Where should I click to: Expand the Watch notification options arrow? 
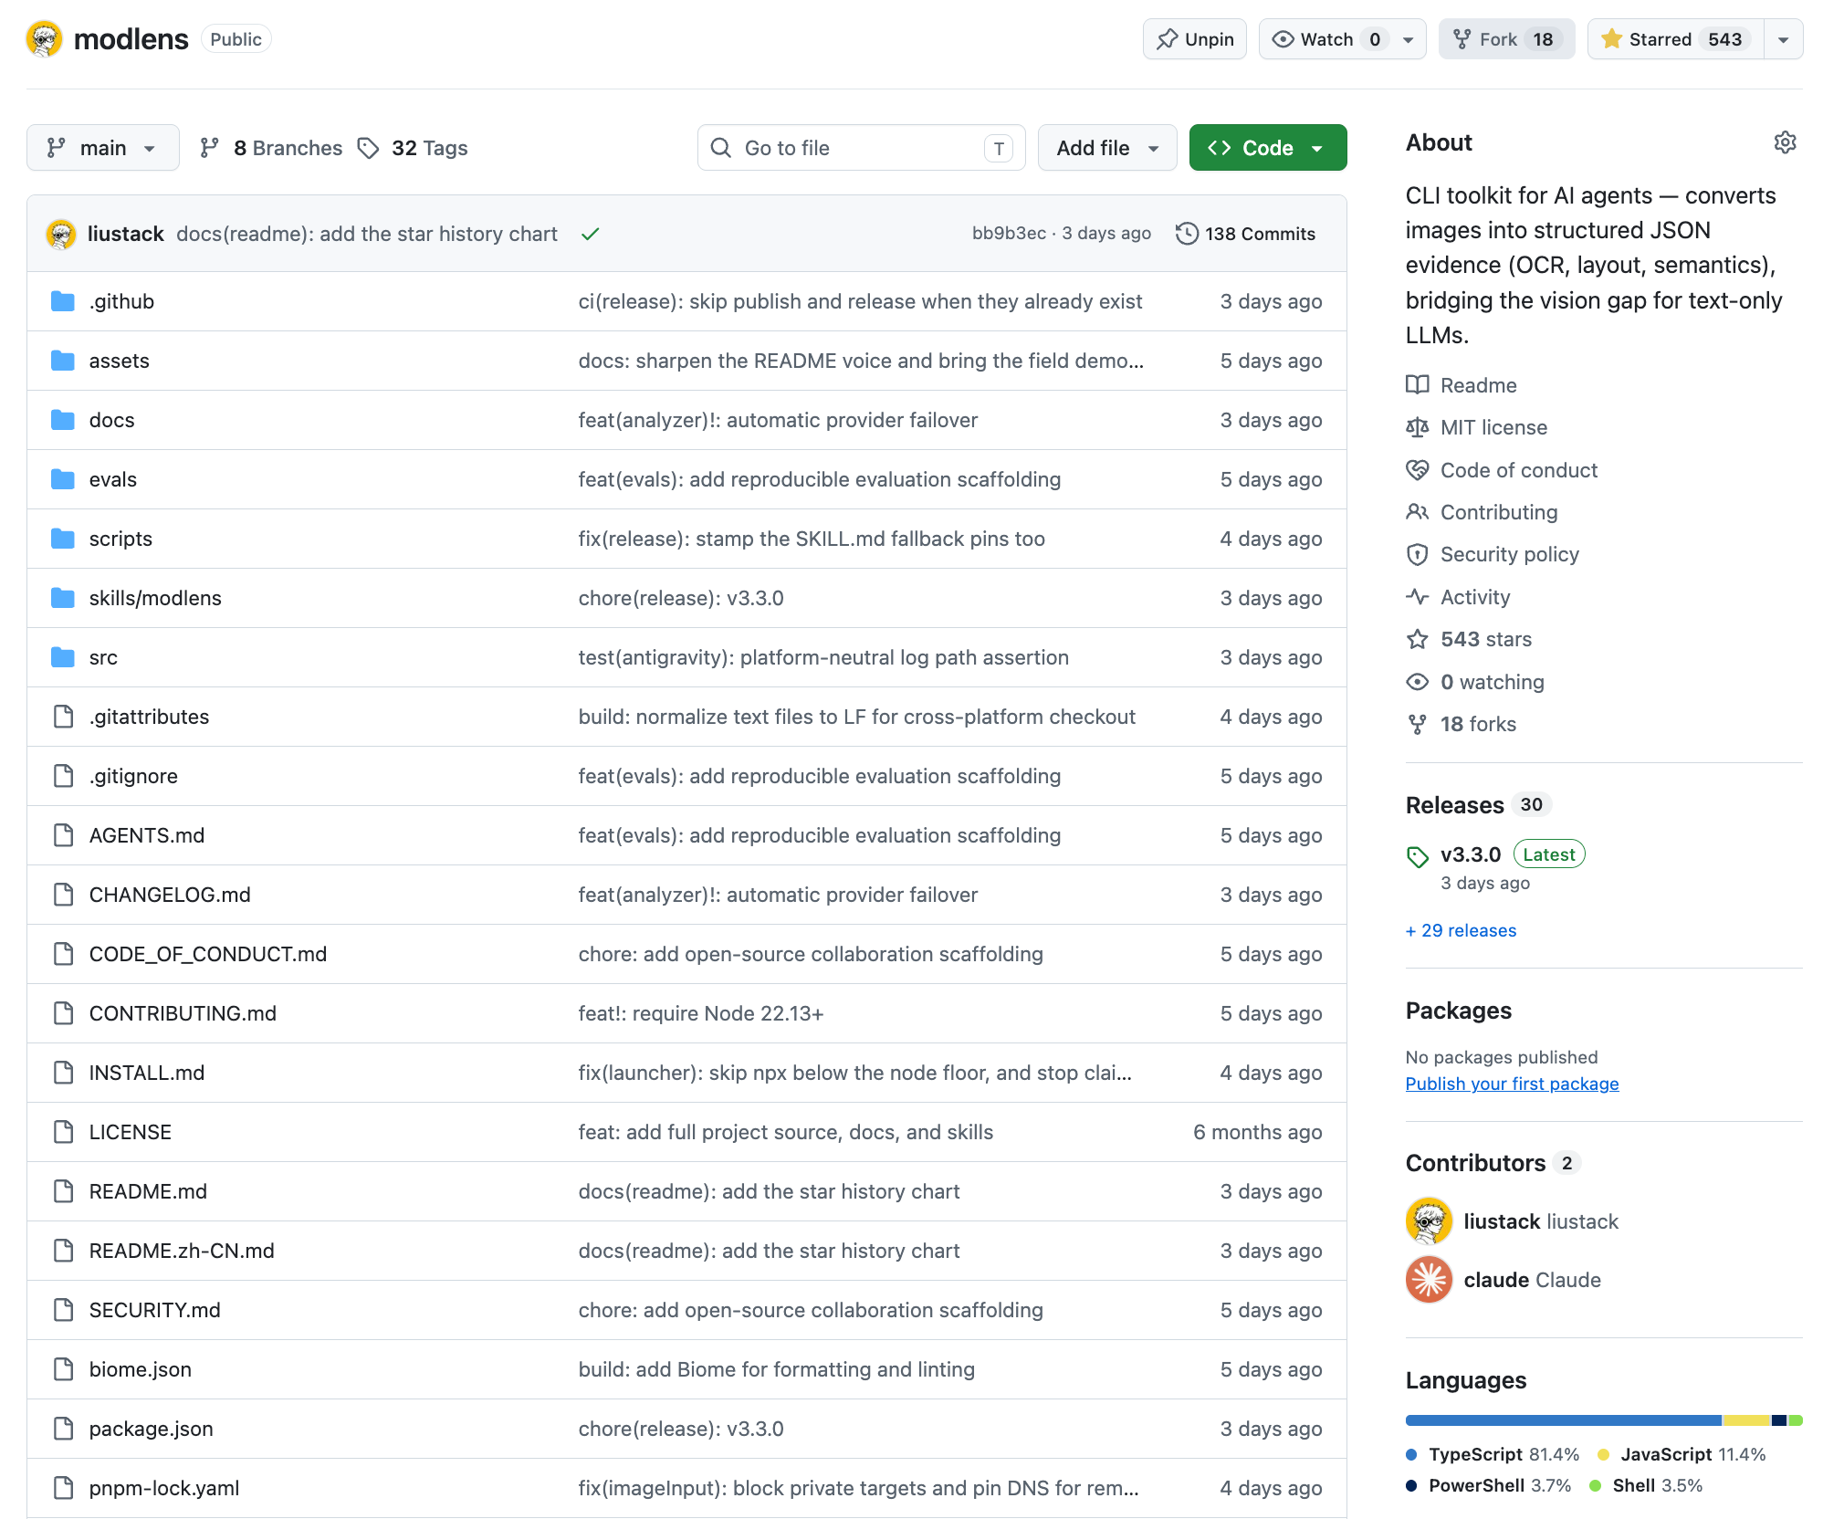[1409, 39]
